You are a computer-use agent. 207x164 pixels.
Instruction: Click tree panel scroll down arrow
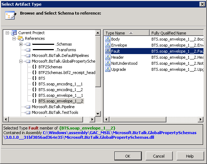[x=98, y=113]
